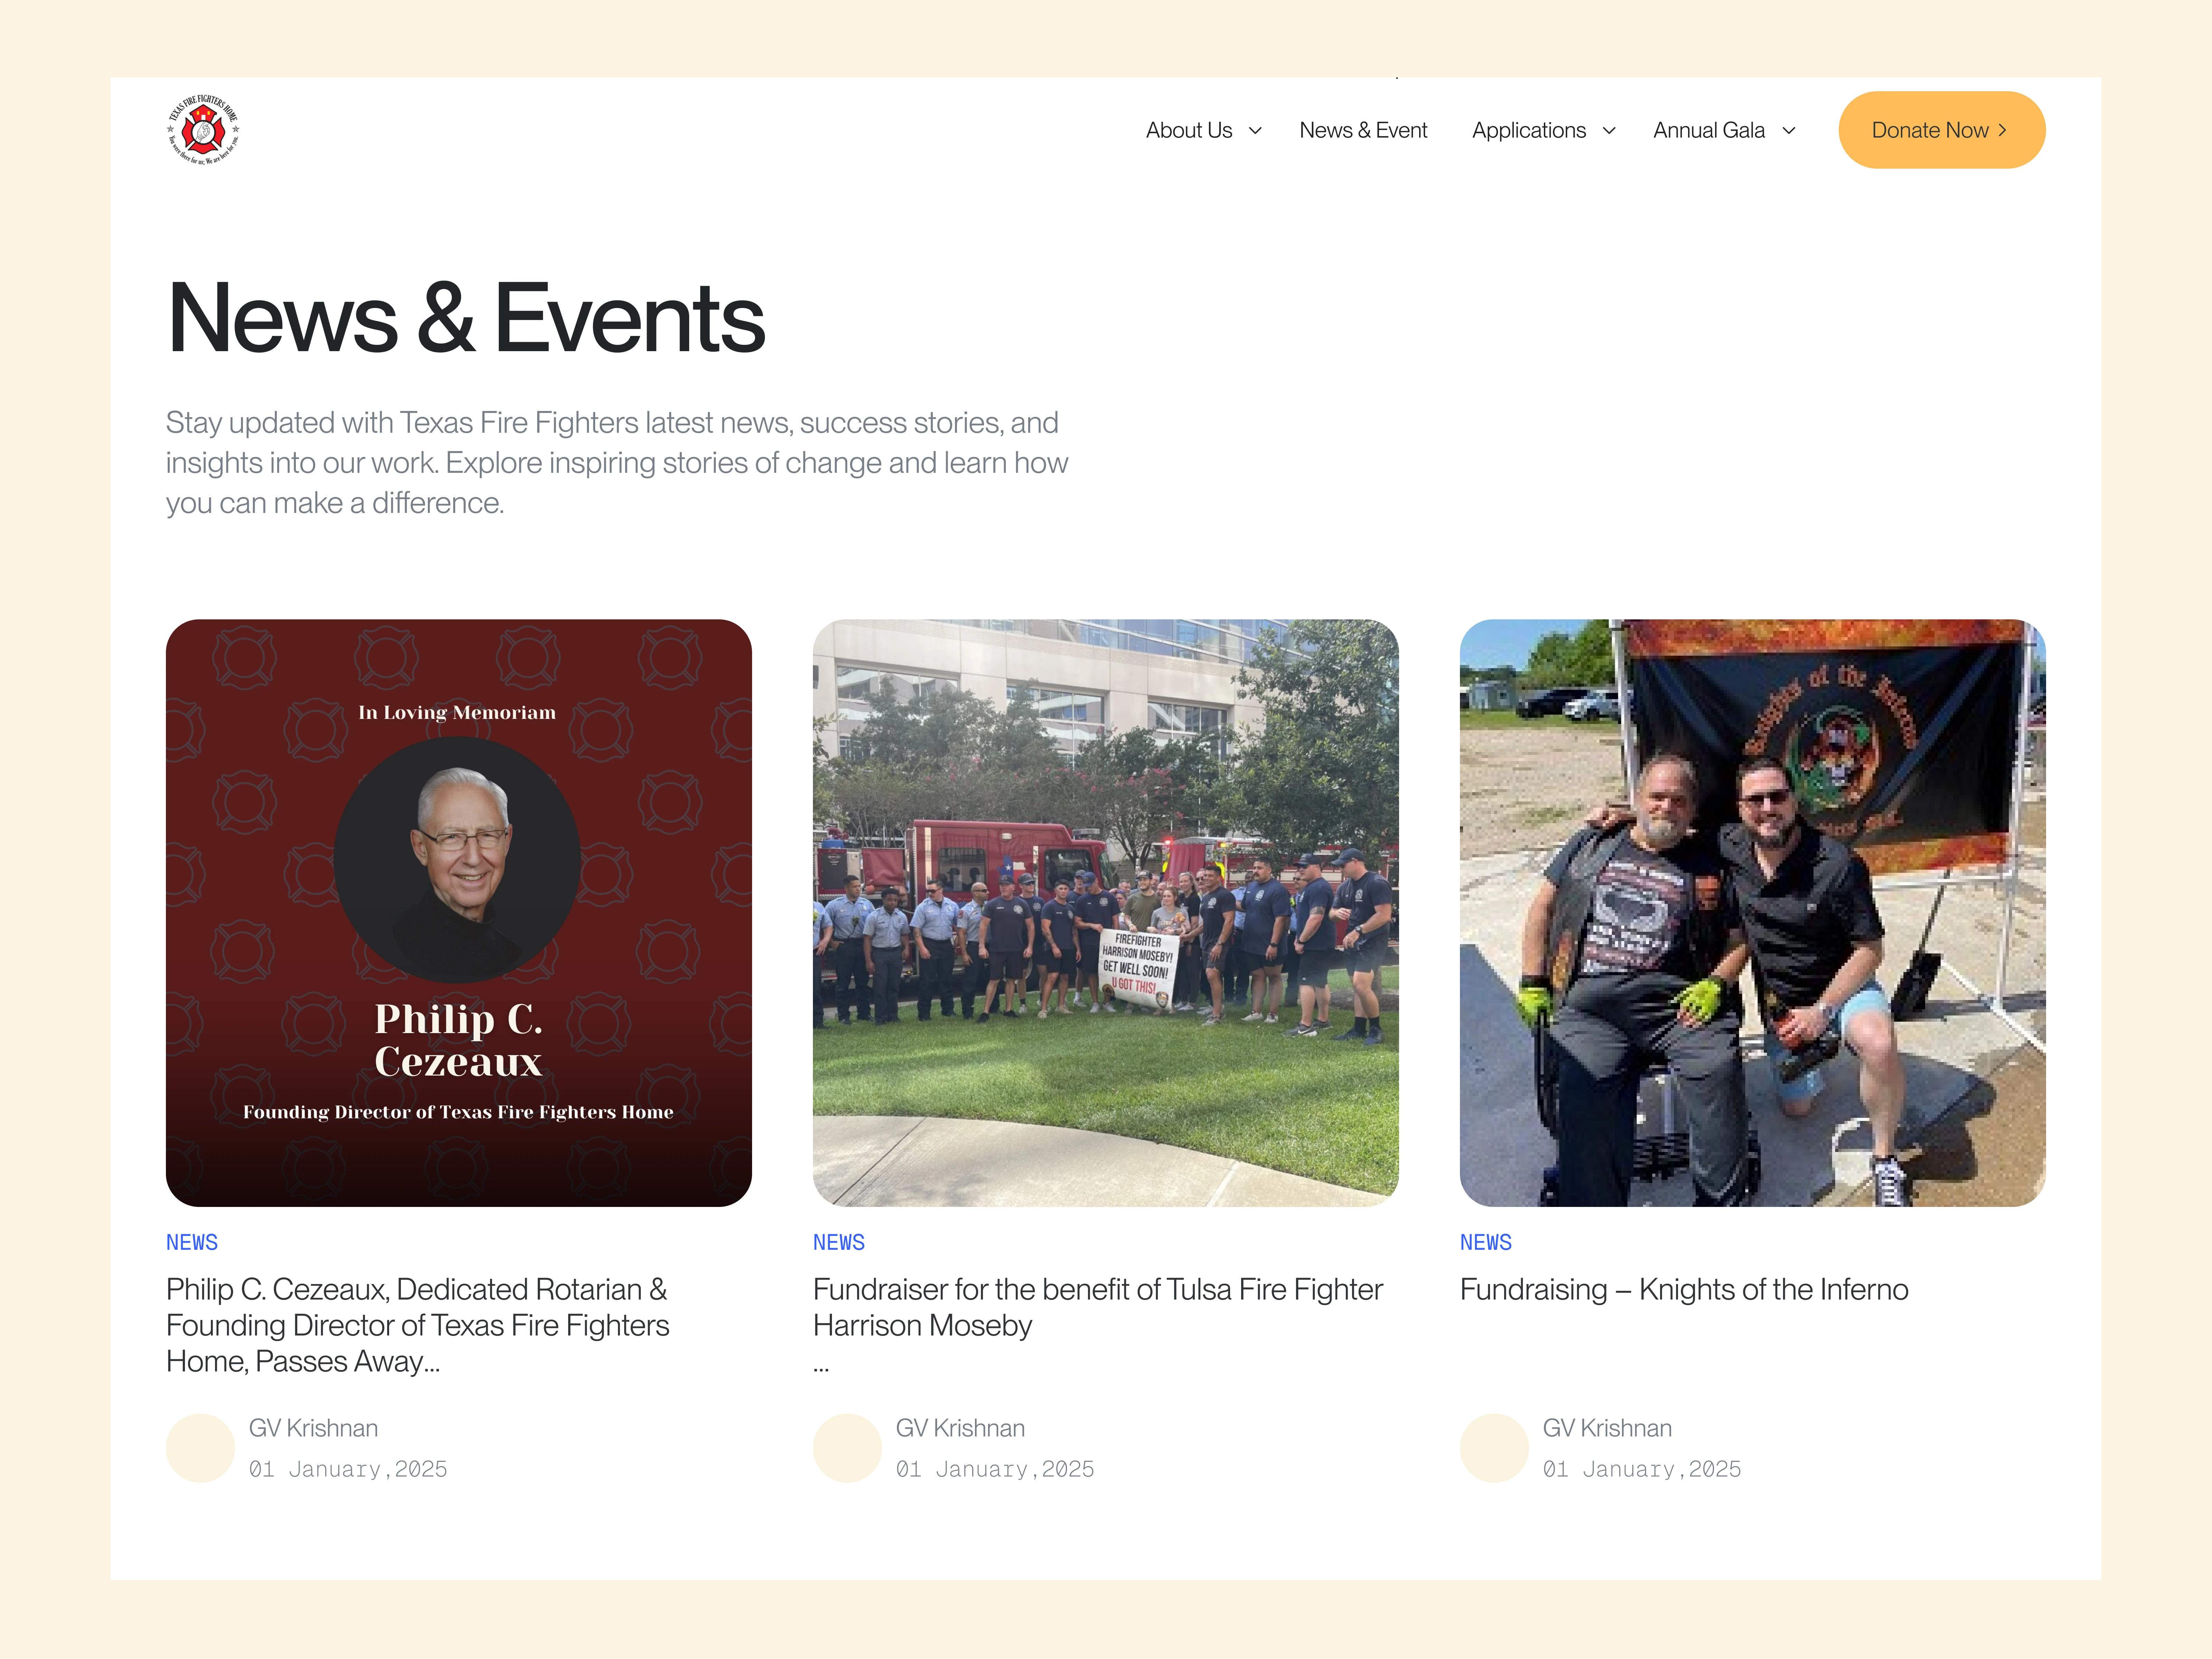
Task: Click NEWS tag under Knights of Inferno article
Action: point(1486,1242)
